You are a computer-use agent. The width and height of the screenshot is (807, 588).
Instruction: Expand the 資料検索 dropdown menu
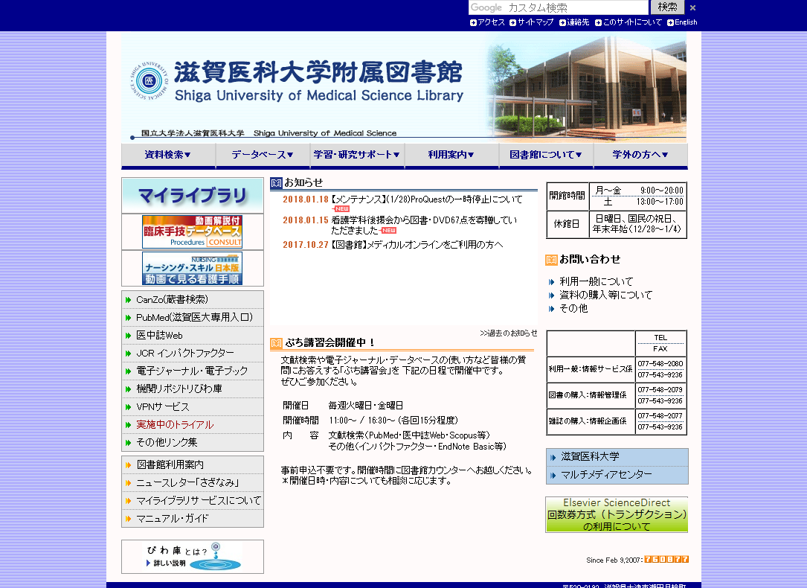click(x=168, y=155)
